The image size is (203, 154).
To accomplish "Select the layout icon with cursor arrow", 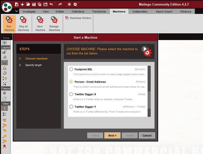I will pyautogui.click(x=5, y=84).
